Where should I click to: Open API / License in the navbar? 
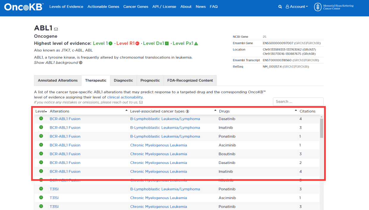pos(164,7)
